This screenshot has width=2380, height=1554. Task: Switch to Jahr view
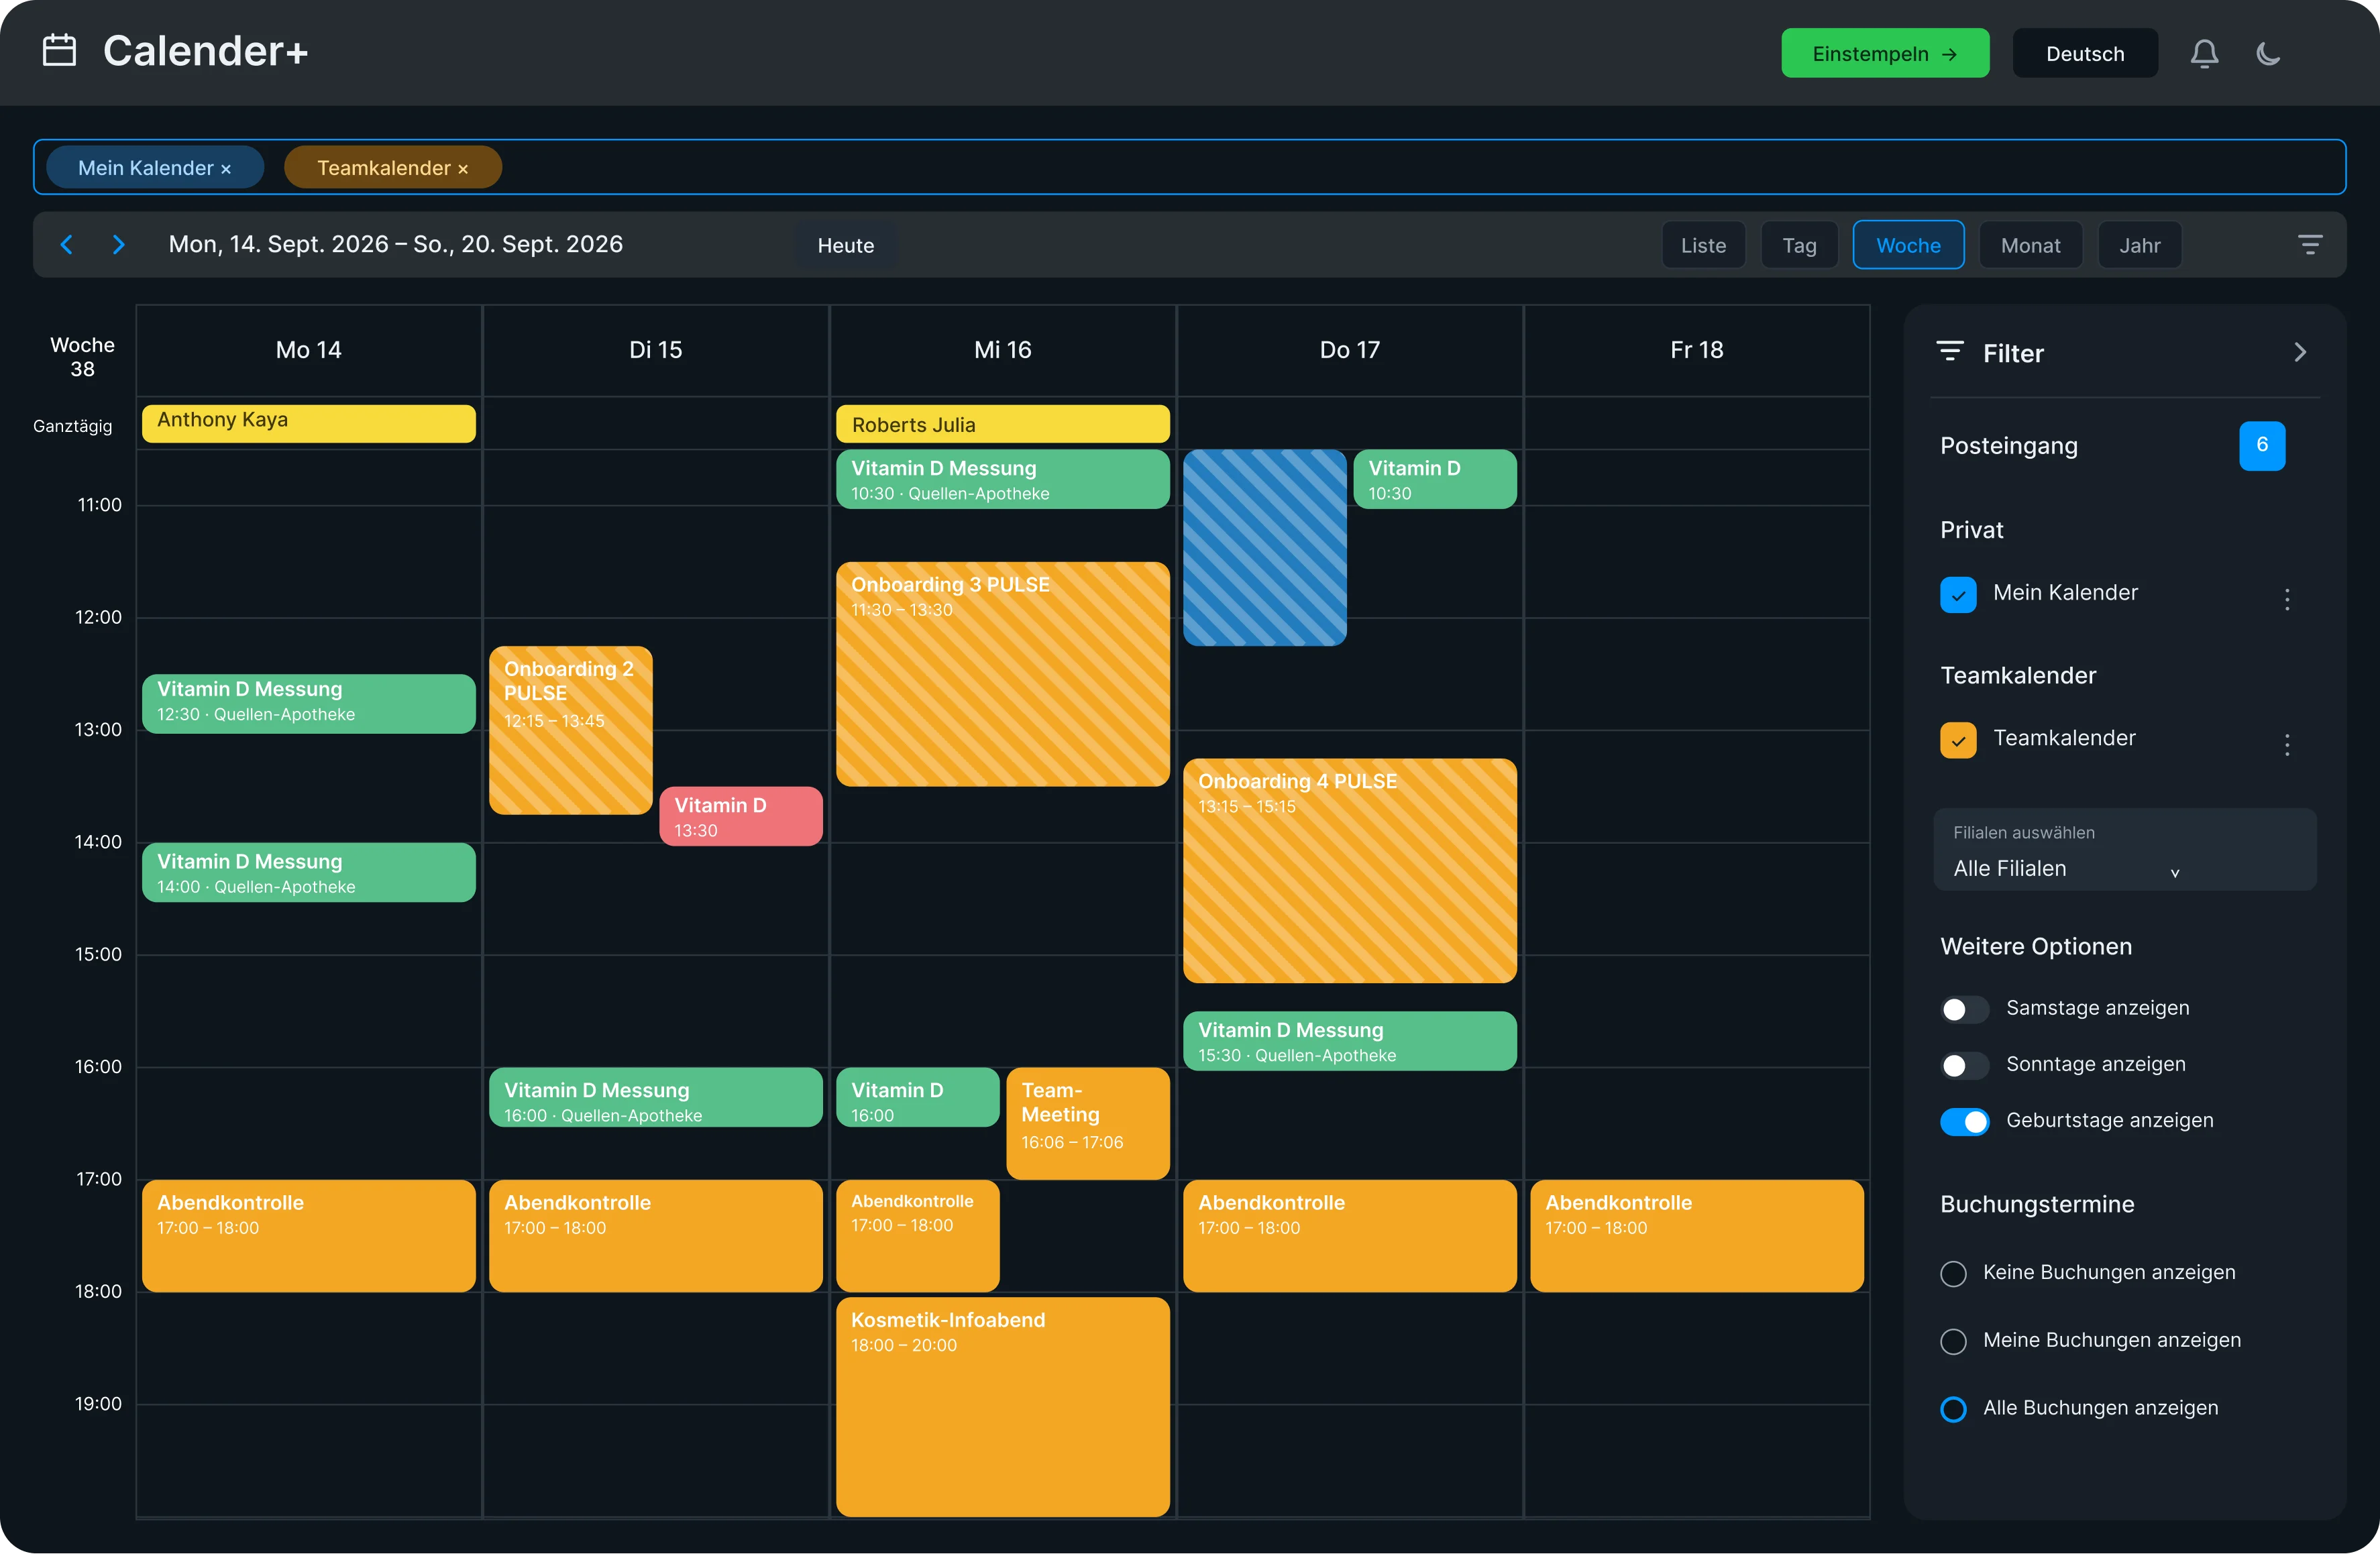click(x=2139, y=245)
